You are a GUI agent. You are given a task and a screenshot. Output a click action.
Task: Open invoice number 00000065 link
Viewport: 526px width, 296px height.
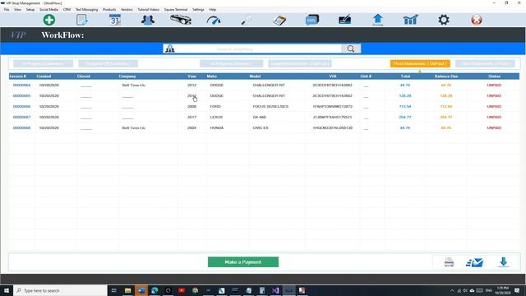[21, 96]
